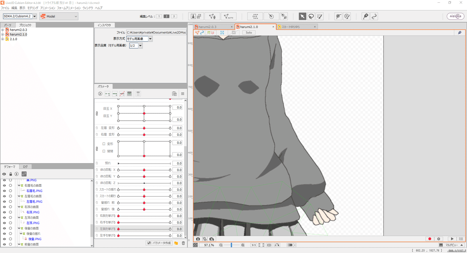This screenshot has height=253, width=467.
Task: Open the ファイル menu
Action: click(5, 8)
